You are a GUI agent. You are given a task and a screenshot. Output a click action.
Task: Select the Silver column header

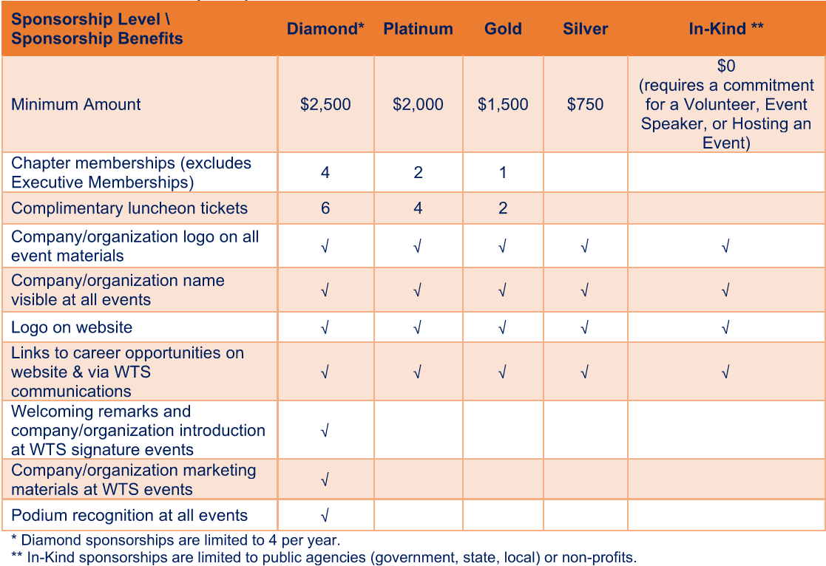pos(585,29)
